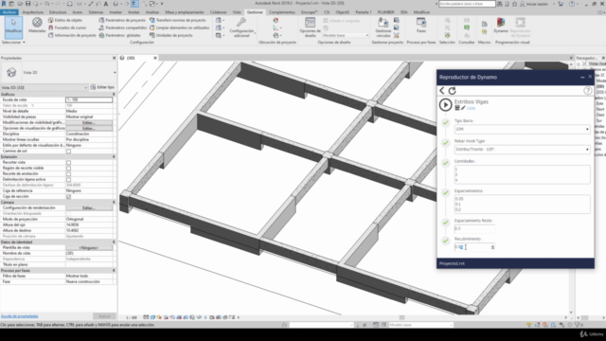
Task: Open Dynamo player help
Action: pos(587,91)
